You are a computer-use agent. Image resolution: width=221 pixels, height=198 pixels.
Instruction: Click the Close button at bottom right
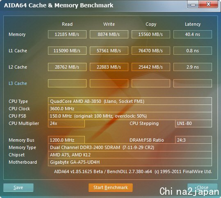pos(203,187)
